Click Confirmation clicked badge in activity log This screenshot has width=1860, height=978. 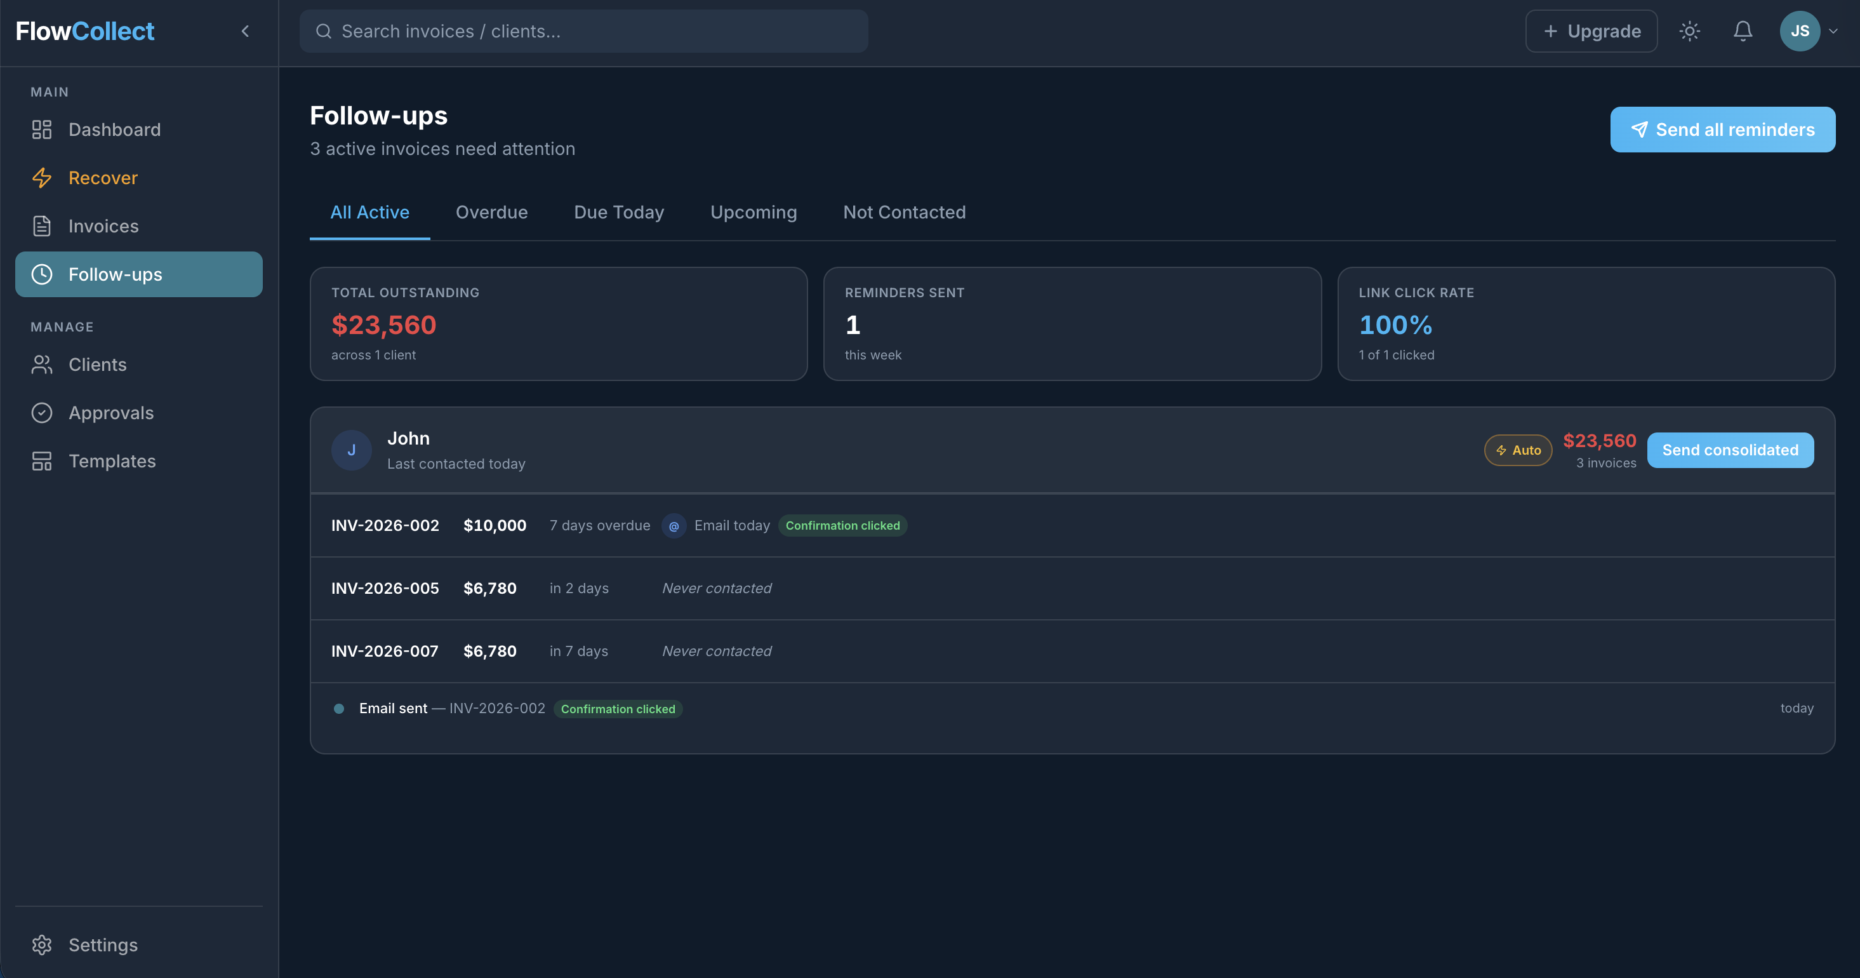tap(618, 709)
